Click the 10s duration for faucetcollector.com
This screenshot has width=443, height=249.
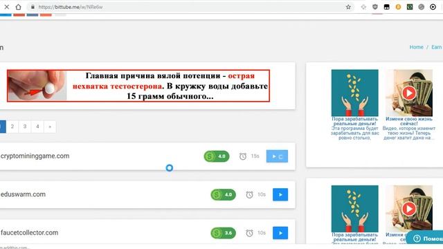[x=262, y=232]
